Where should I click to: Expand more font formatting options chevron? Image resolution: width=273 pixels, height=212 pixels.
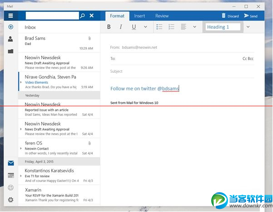pyautogui.click(x=145, y=27)
